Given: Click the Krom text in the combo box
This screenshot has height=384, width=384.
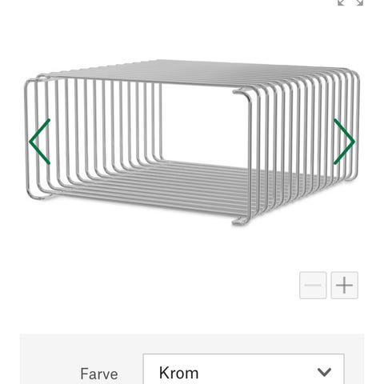Looking at the screenshot, I should [178, 373].
